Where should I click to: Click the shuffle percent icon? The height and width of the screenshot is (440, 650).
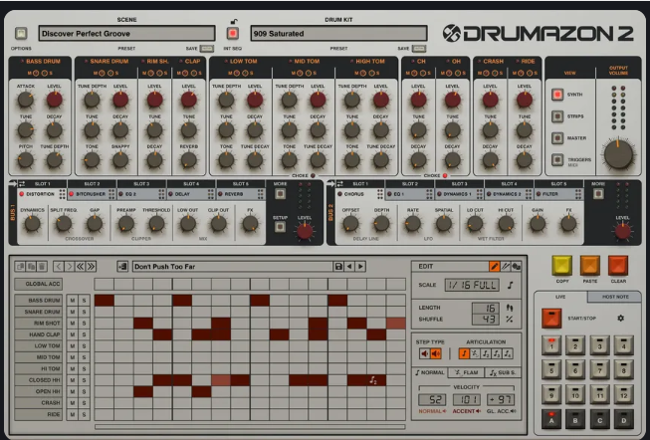(x=510, y=319)
